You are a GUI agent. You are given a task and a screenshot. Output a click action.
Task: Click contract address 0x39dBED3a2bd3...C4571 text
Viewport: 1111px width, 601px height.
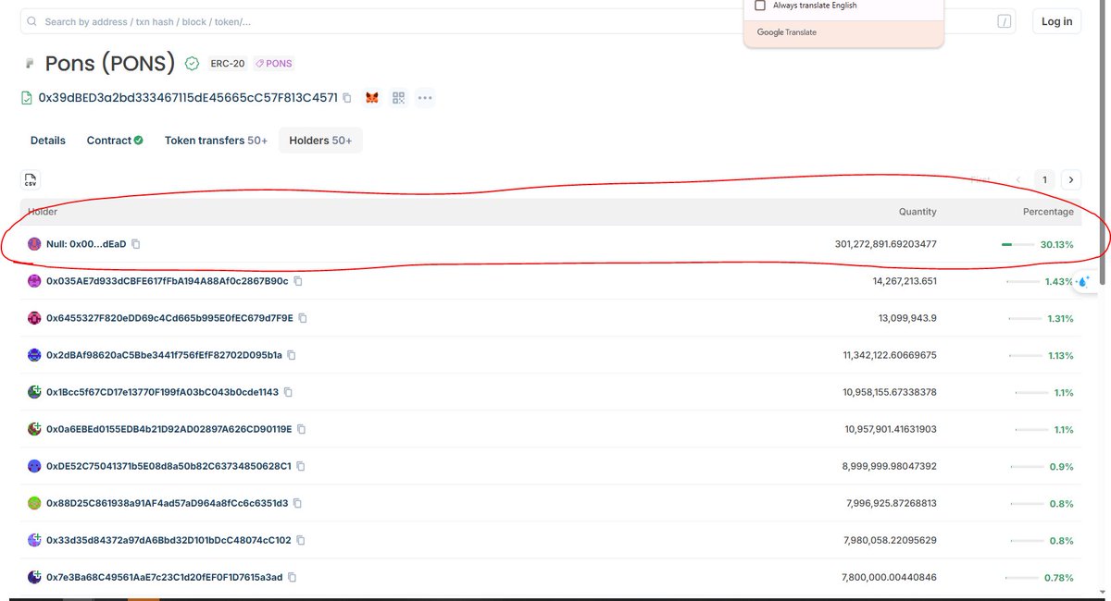click(x=188, y=97)
